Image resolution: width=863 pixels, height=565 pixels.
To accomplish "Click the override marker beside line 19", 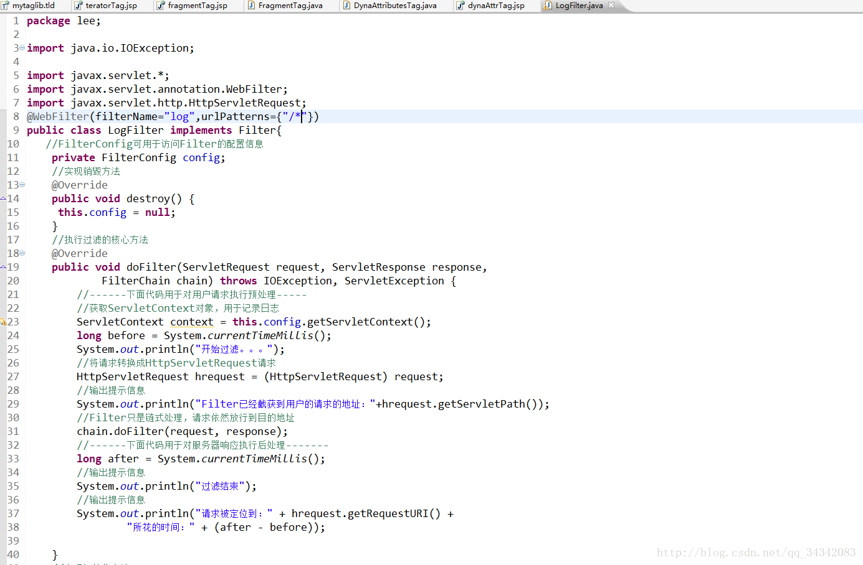I will 3,268.
